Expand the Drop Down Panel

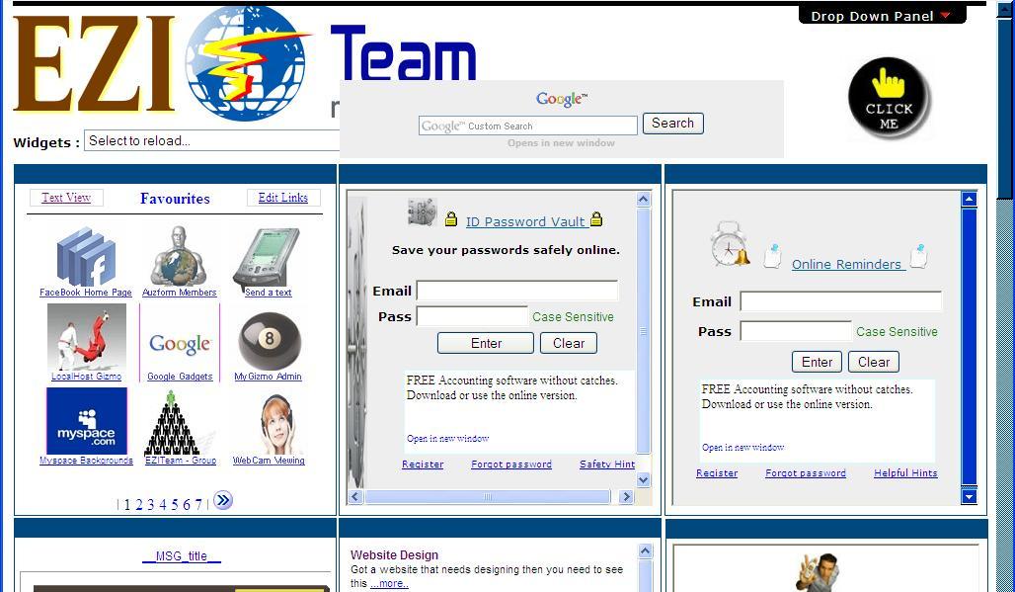pyautogui.click(x=882, y=16)
